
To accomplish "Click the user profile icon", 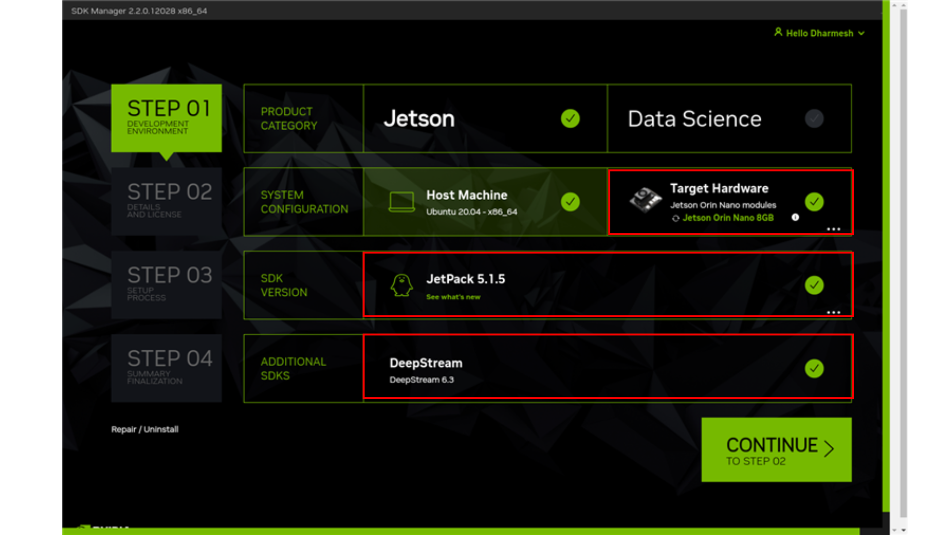I will pyautogui.click(x=778, y=32).
